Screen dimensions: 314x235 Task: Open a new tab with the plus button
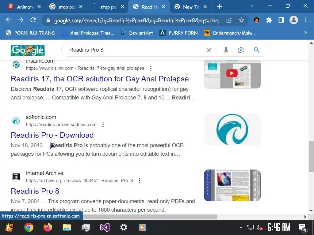click(220, 7)
